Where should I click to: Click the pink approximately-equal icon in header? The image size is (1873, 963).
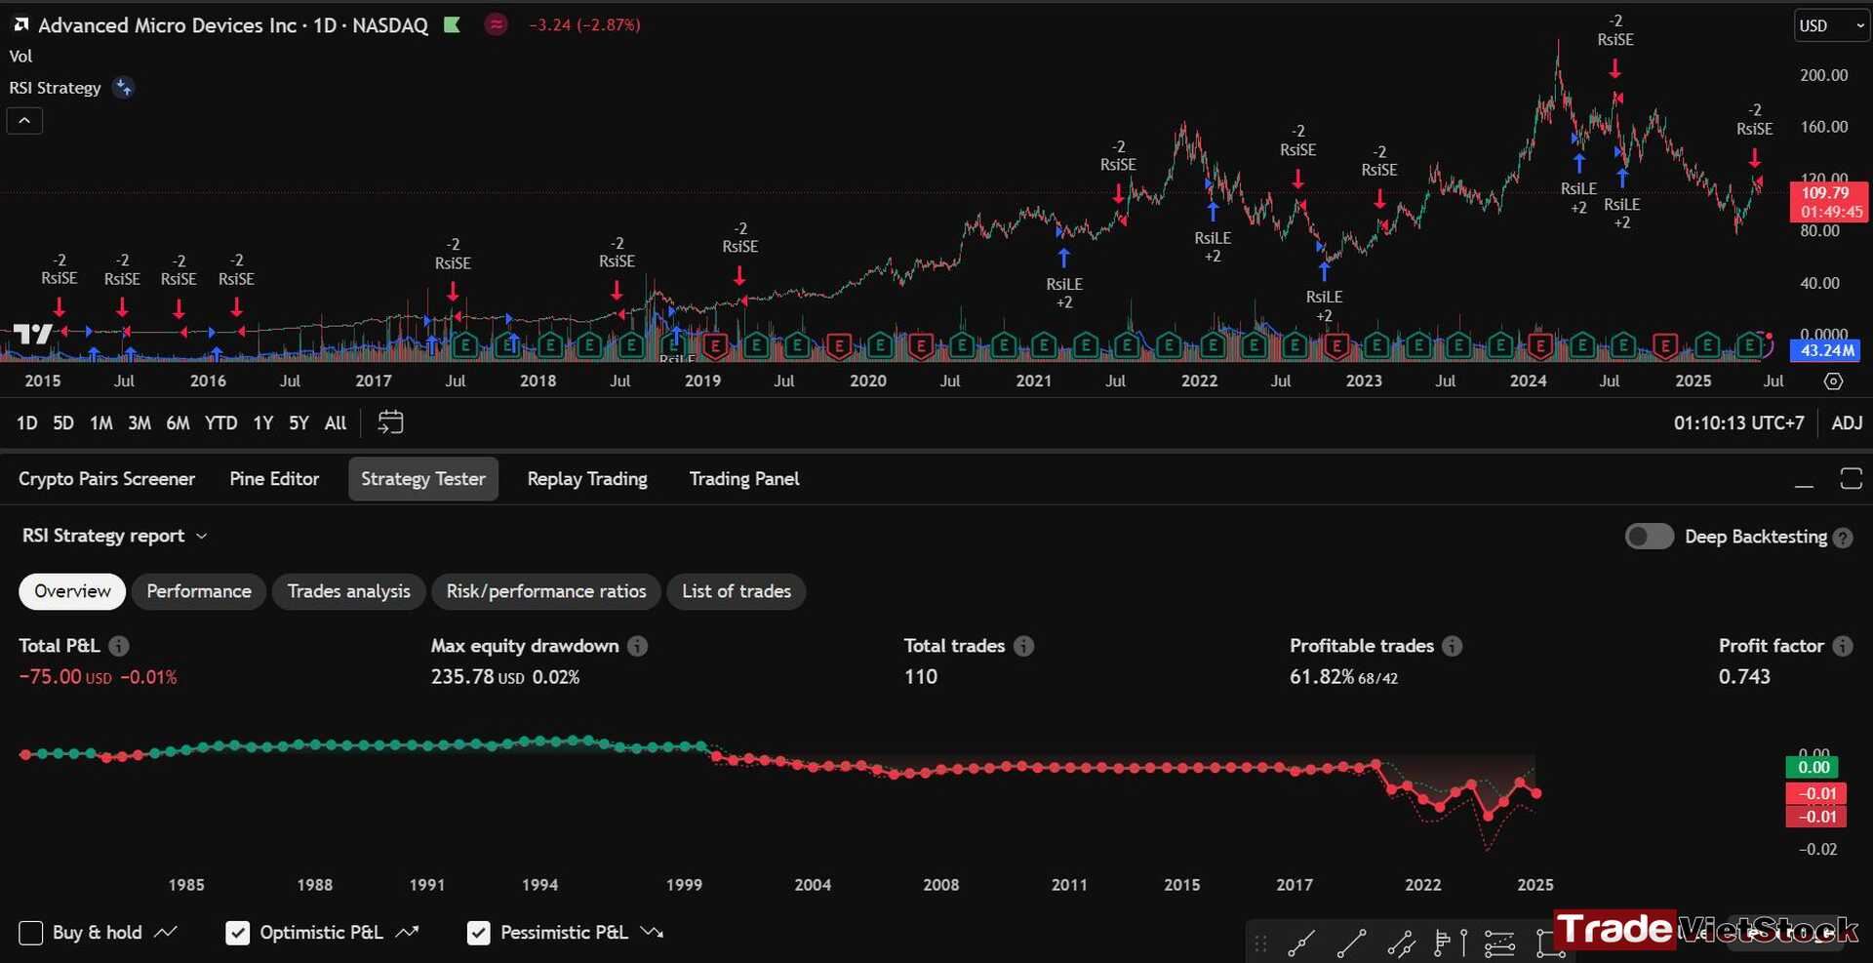tap(497, 24)
